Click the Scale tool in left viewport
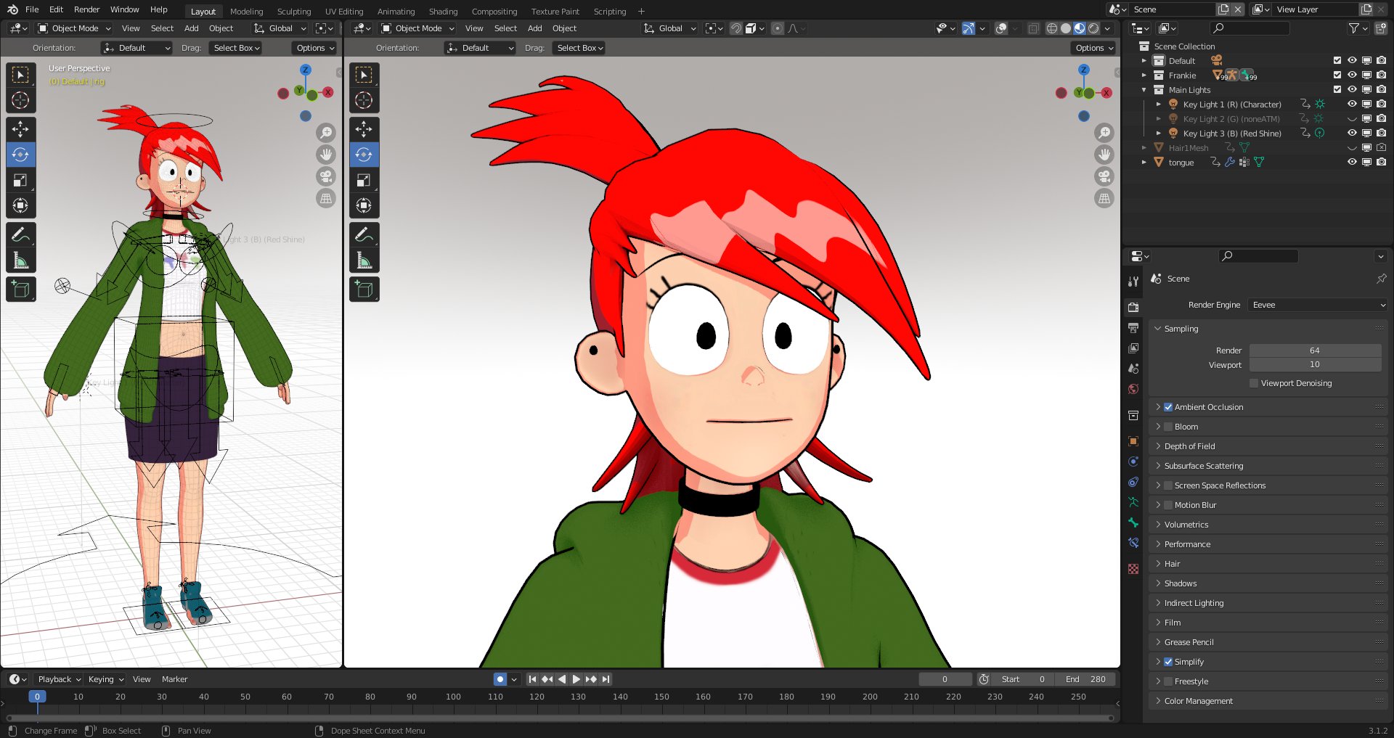This screenshot has width=1394, height=738. click(20, 180)
